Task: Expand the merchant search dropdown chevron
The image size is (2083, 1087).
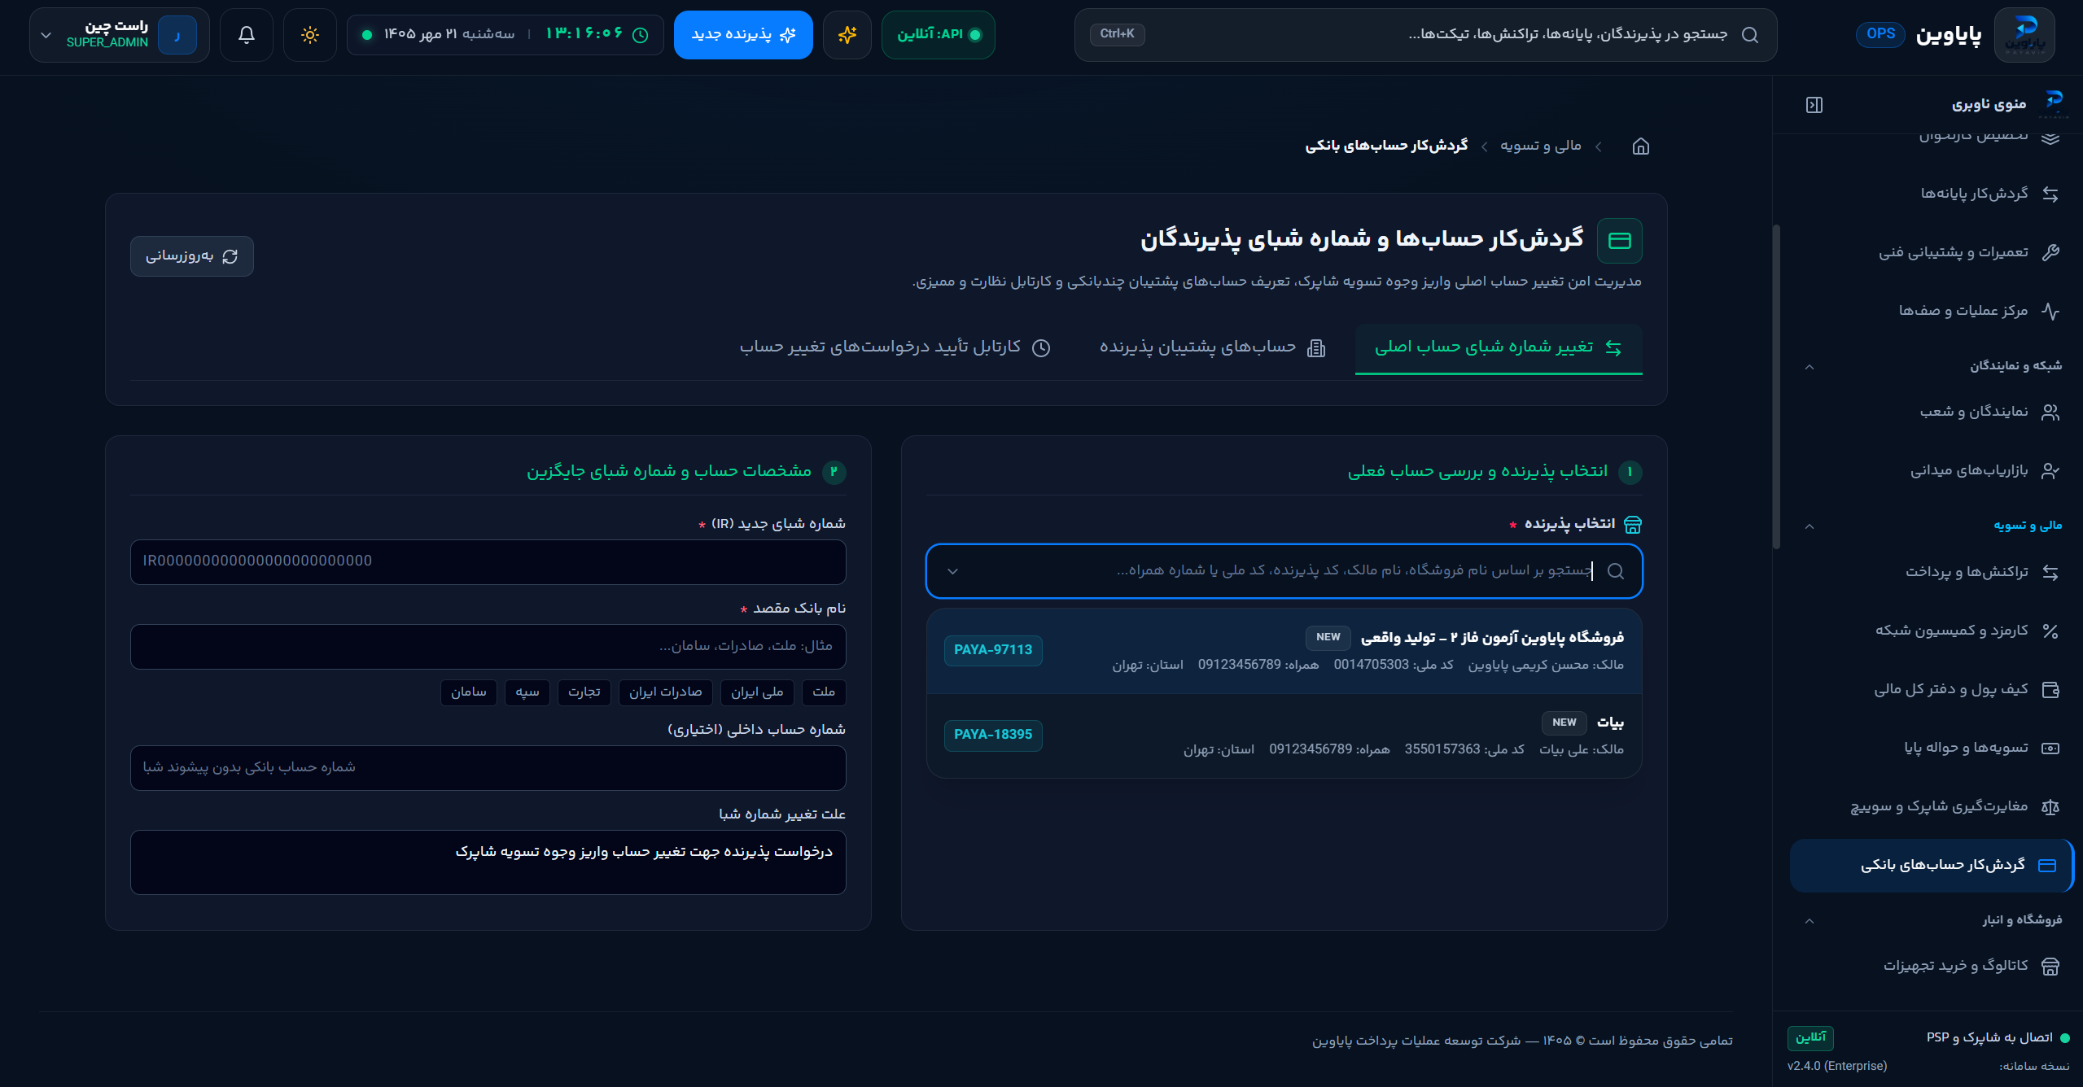Action: [952, 571]
